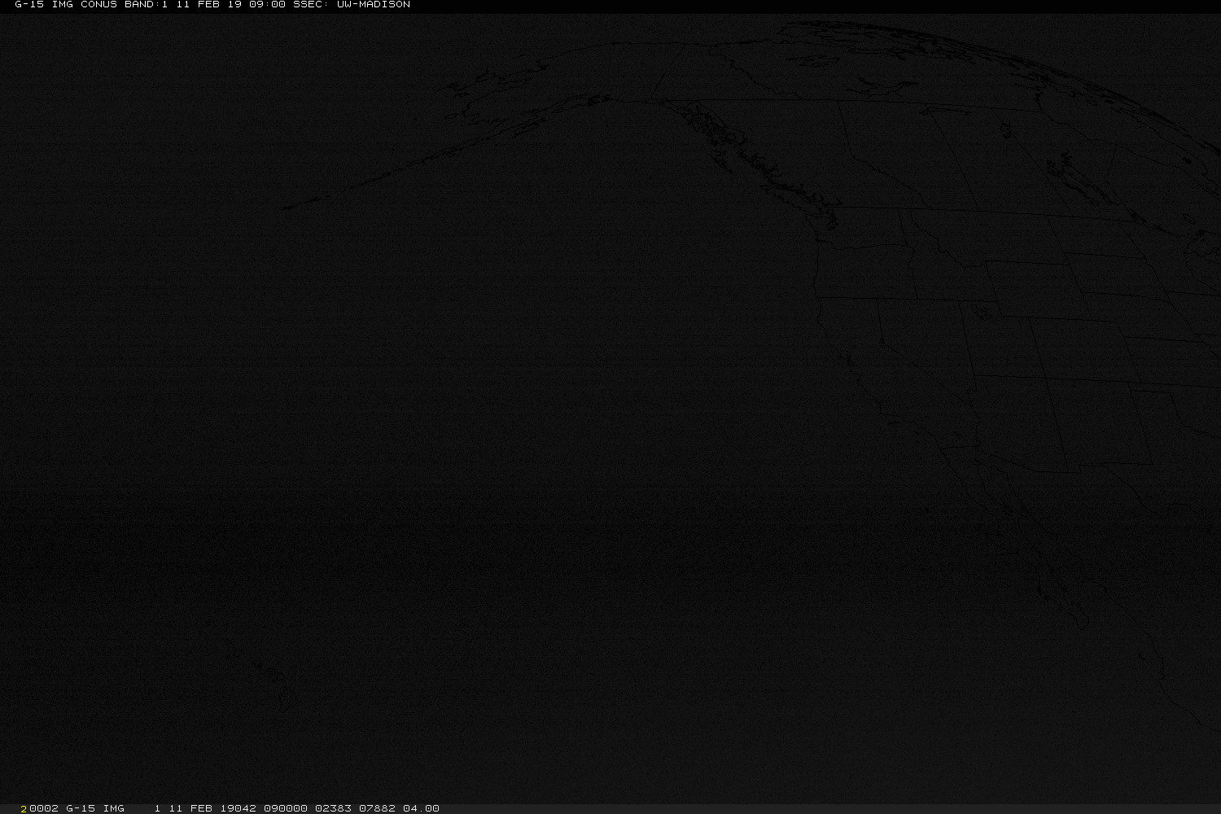Click the 19042 Julian date in footer
The image size is (1221, 814).
(239, 808)
